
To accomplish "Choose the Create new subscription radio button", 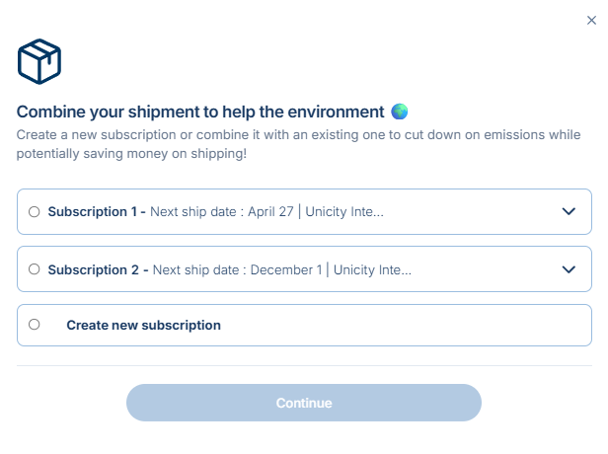I will (35, 325).
